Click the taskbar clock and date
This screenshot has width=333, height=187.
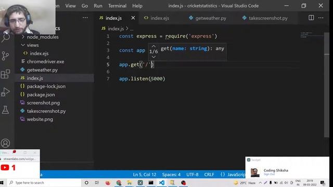point(310,183)
